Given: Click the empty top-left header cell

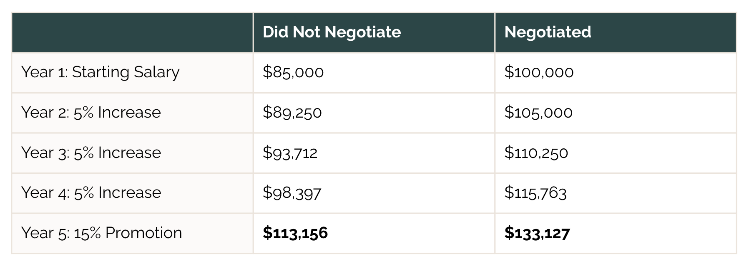Looking at the screenshot, I should click(132, 32).
